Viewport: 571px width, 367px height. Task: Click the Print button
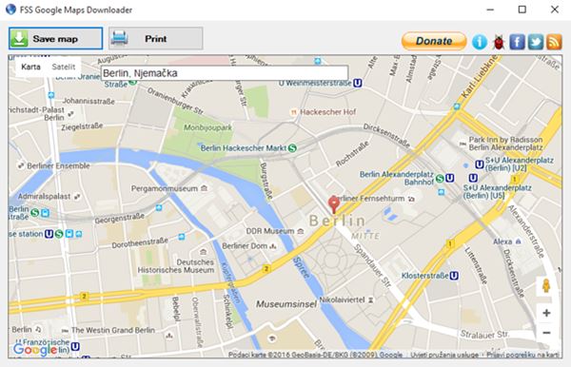point(156,38)
